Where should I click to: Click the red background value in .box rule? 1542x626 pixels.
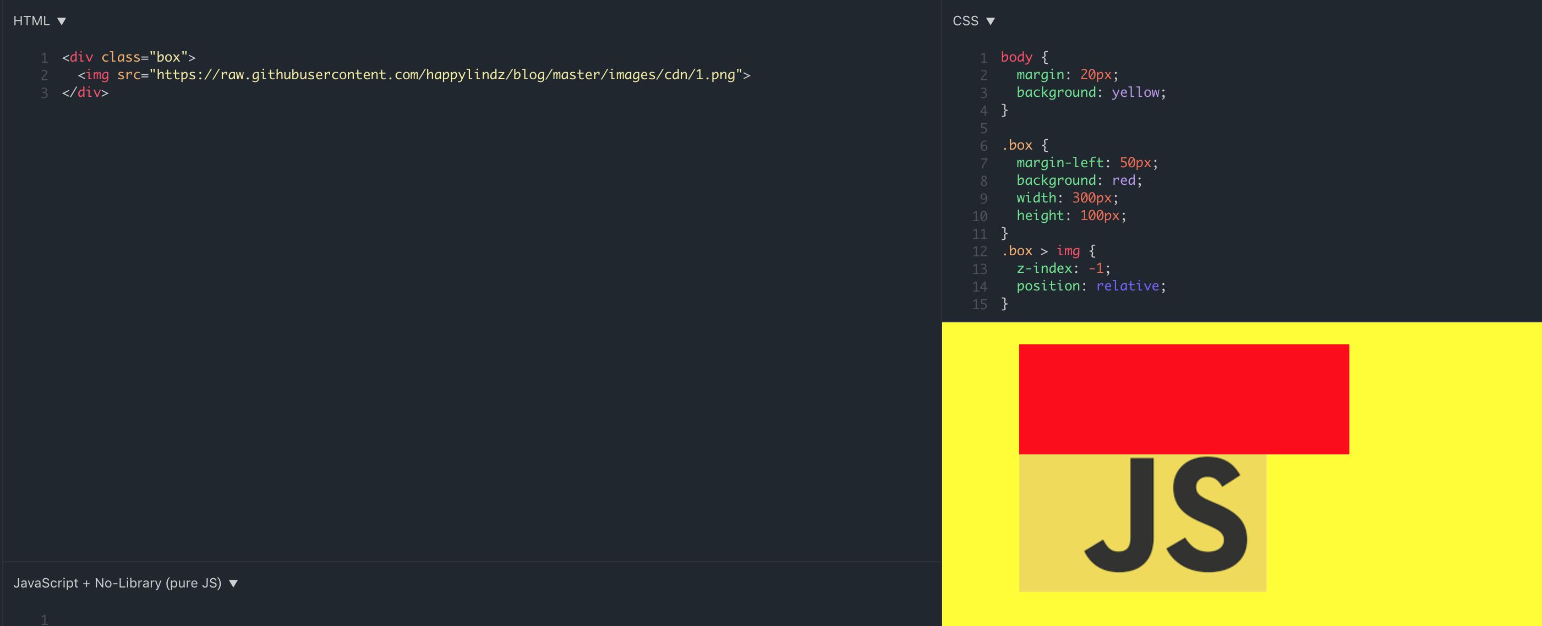click(1125, 180)
